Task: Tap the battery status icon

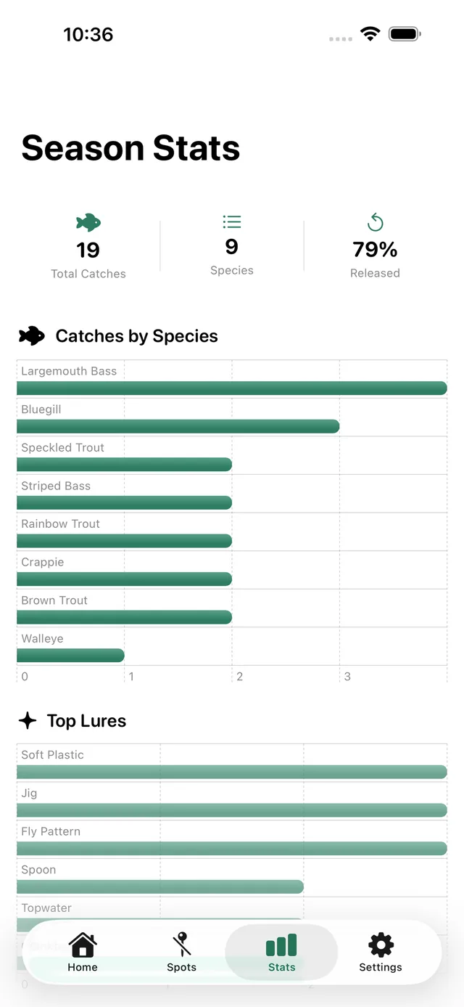Action: tap(405, 34)
